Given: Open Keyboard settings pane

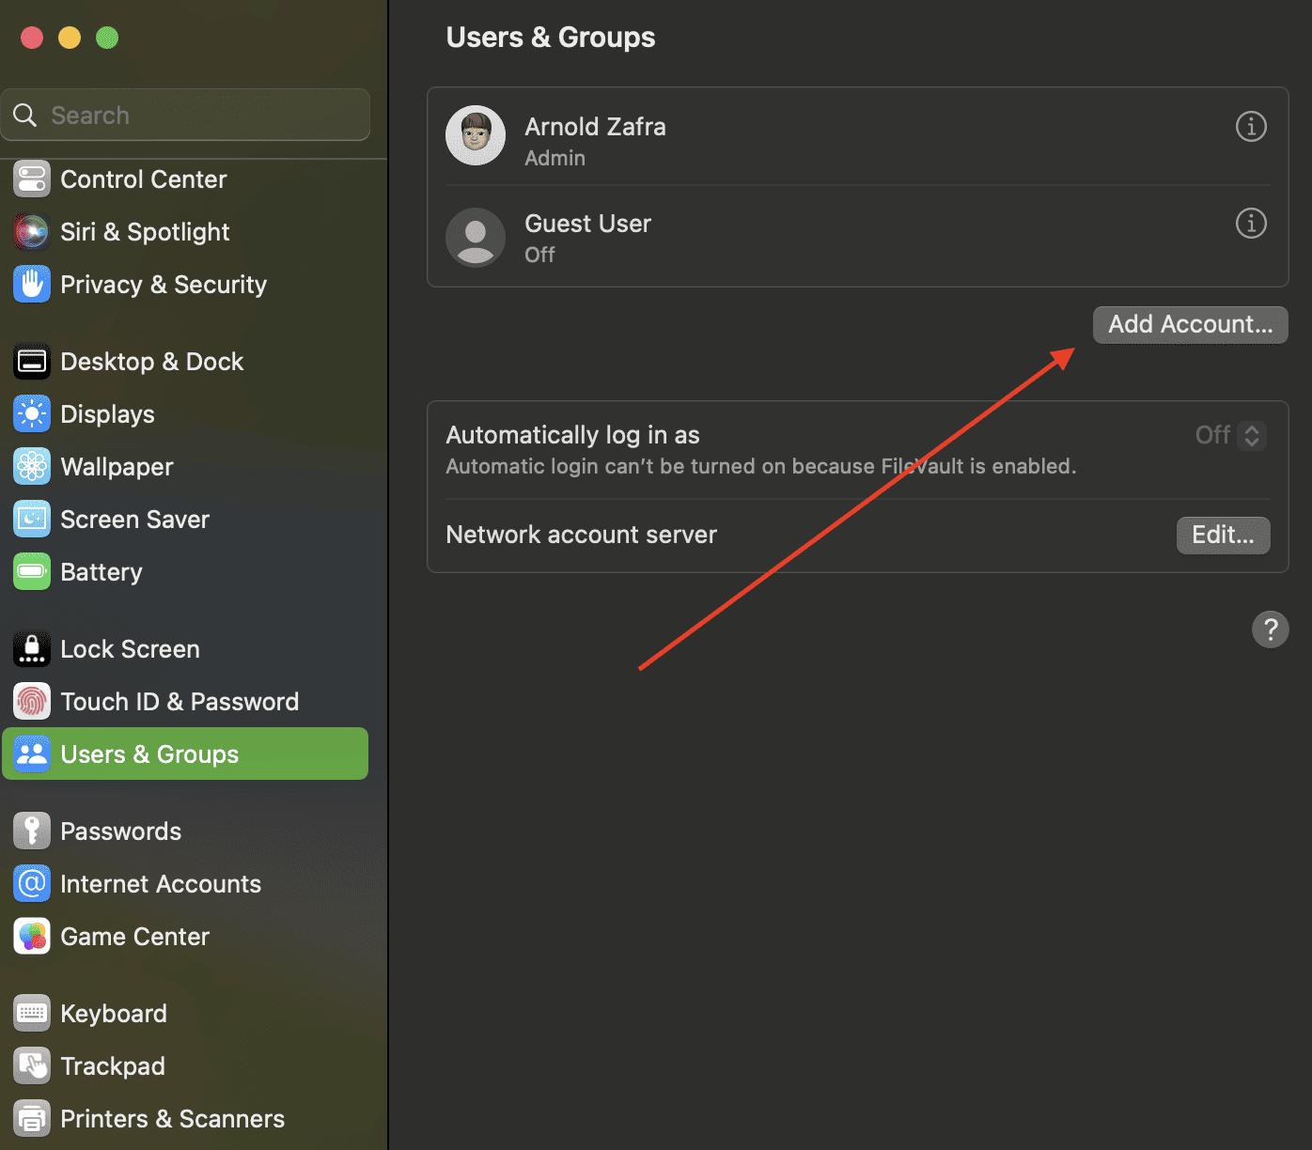Looking at the screenshot, I should pos(113,1014).
